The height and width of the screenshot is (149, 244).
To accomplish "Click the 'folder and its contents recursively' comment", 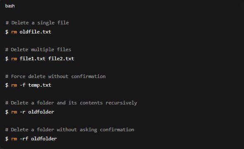I will (87, 103).
